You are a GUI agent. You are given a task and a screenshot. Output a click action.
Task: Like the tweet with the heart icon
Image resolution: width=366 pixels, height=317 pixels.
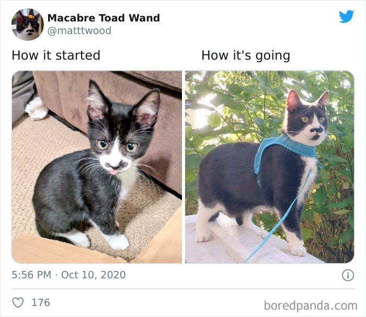18,302
